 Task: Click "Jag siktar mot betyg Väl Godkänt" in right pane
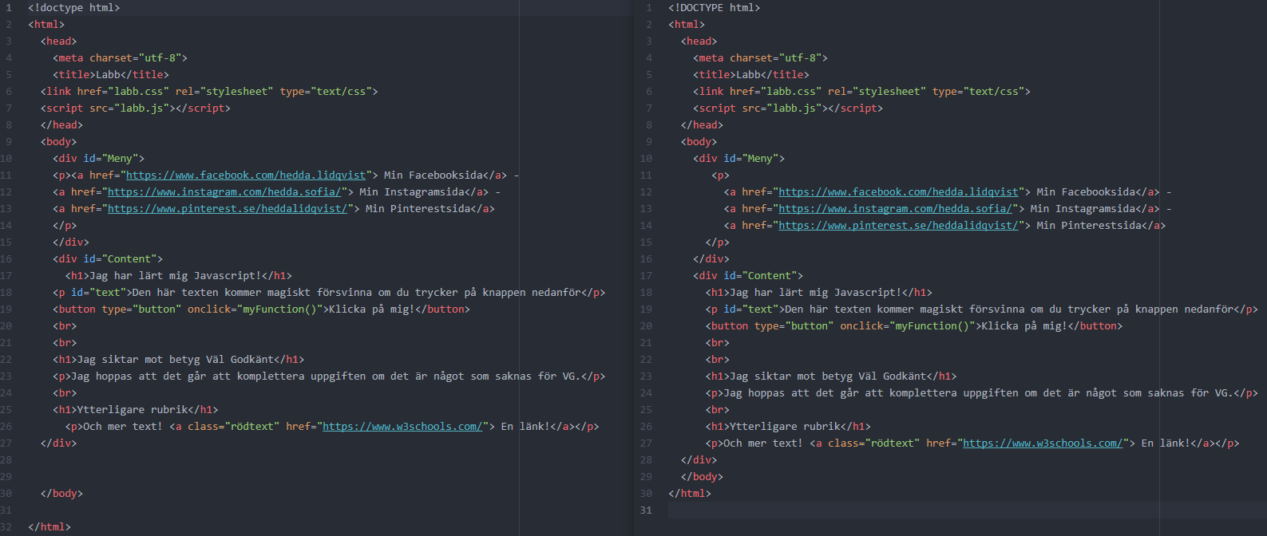tap(828, 376)
